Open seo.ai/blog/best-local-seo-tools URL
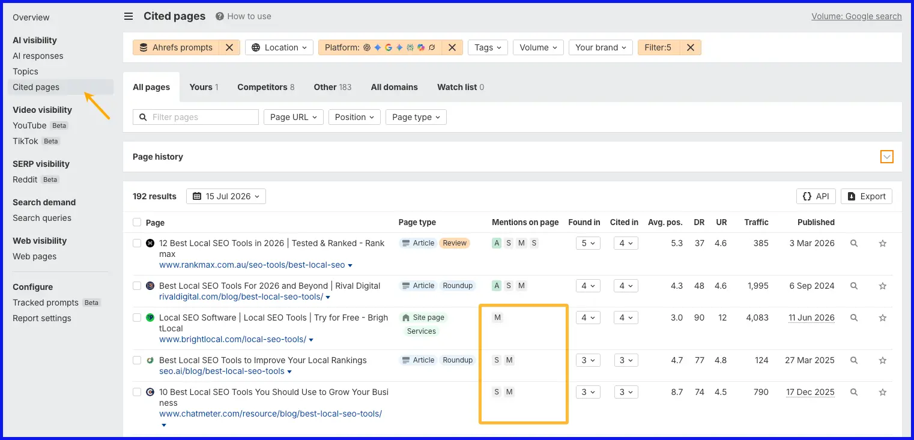Viewport: 914px width, 440px height. [222, 371]
